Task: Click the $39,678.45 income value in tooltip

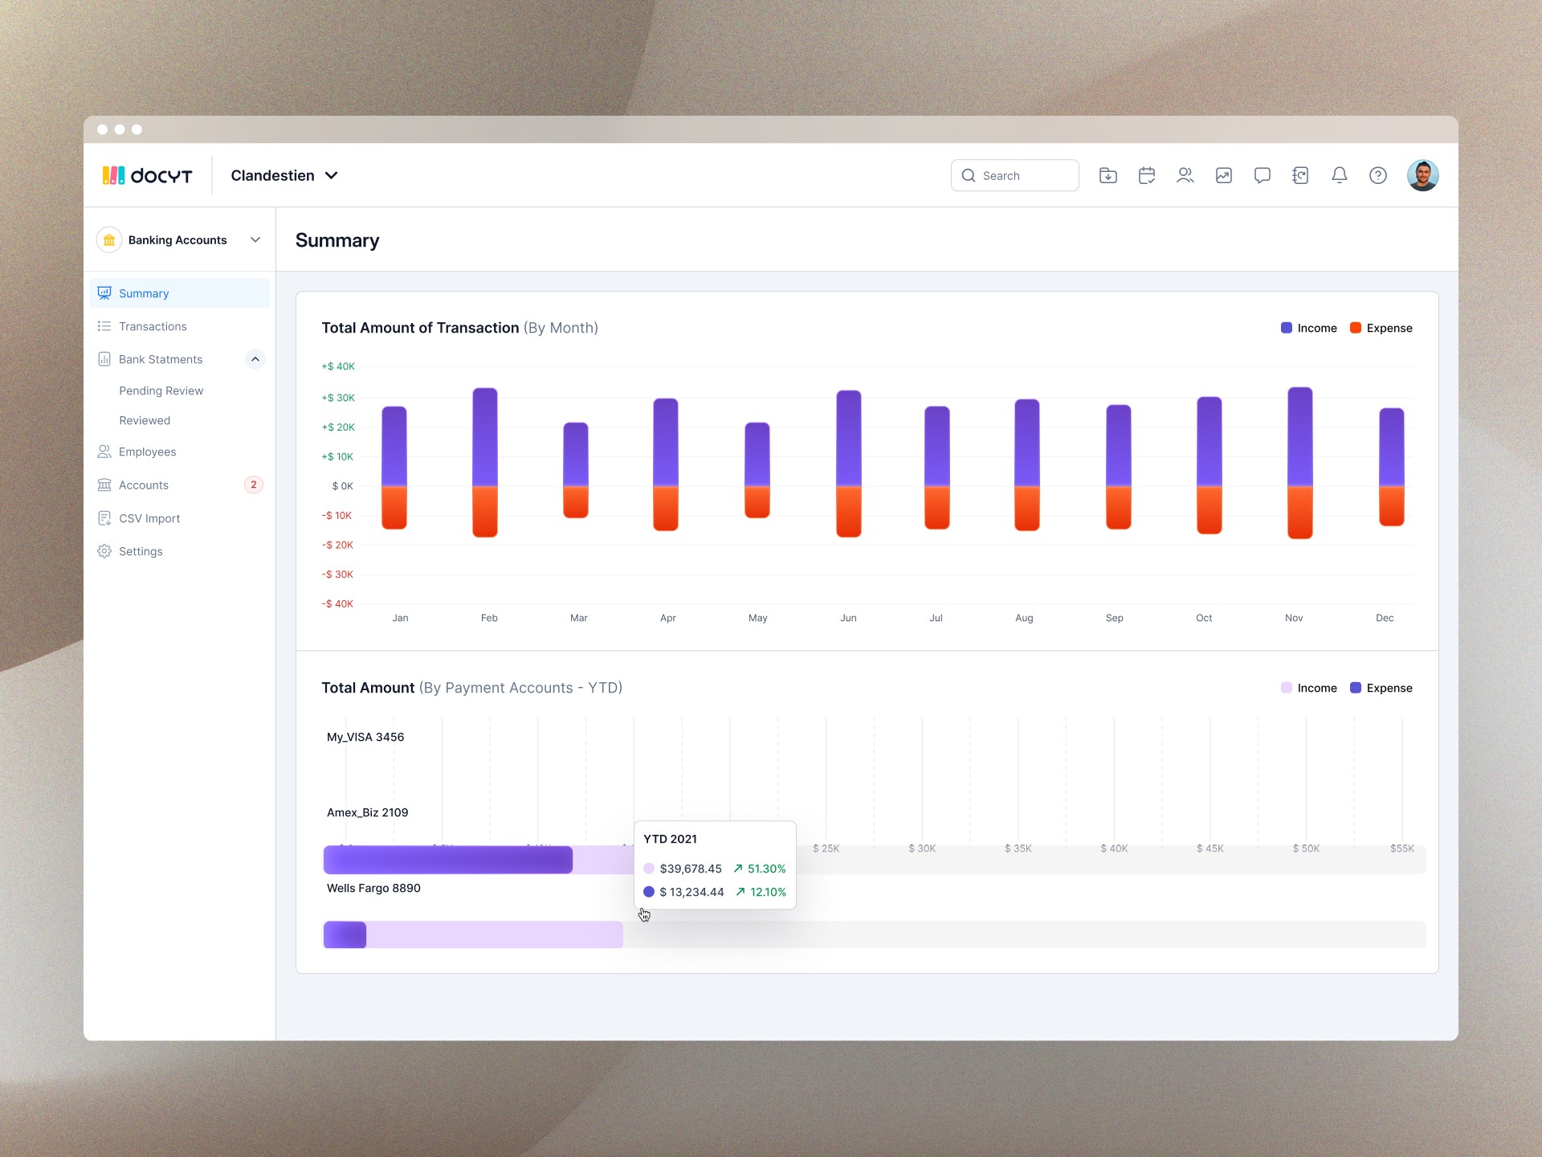Action: tap(691, 869)
